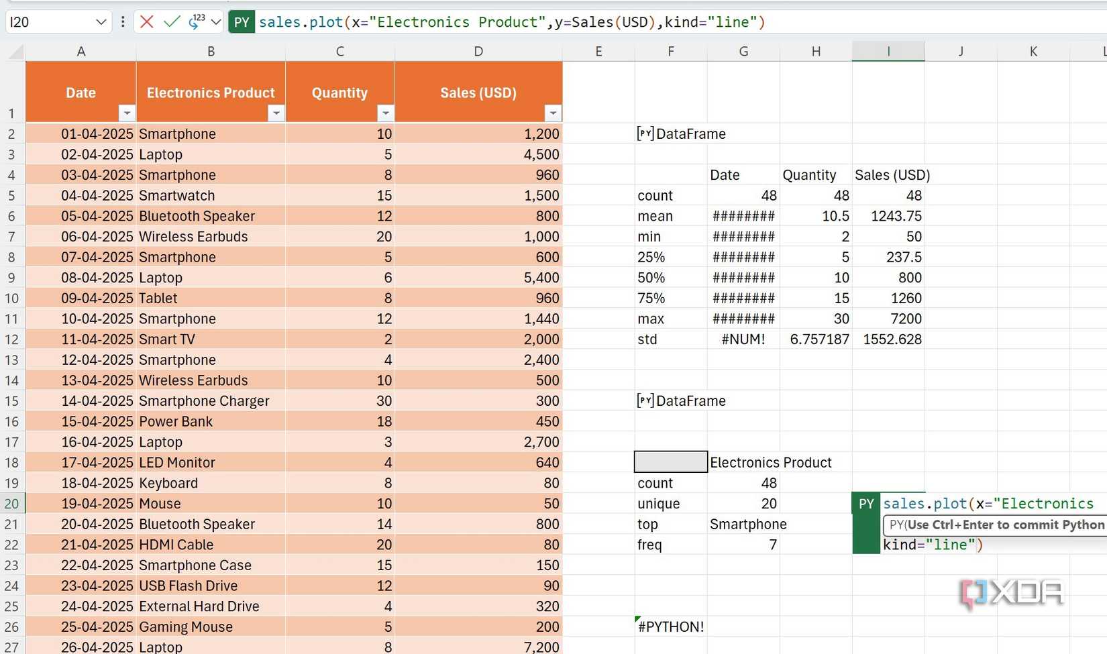Viewport: 1107px width, 654px height.
Task: Click the #NUM! cell in std row
Action: click(743, 339)
